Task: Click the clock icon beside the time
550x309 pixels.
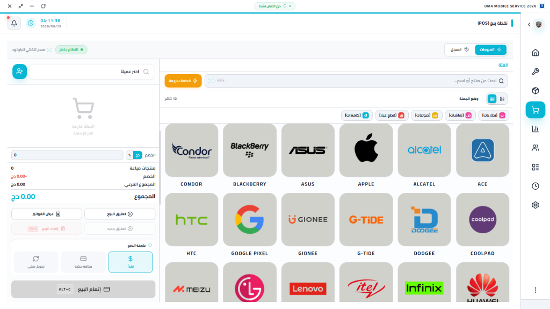Action: tap(31, 23)
